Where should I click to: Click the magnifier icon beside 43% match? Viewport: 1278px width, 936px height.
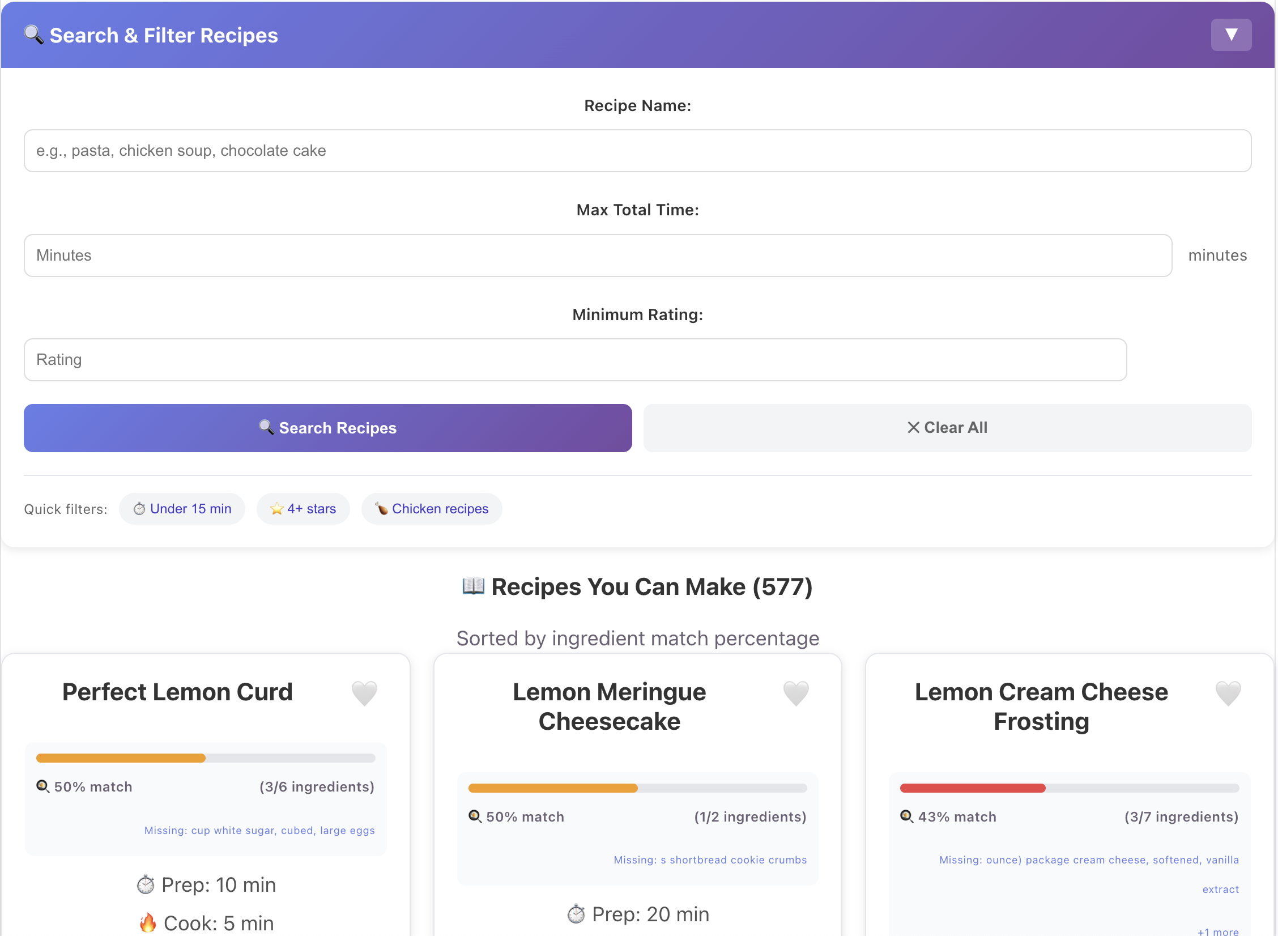[x=906, y=816]
